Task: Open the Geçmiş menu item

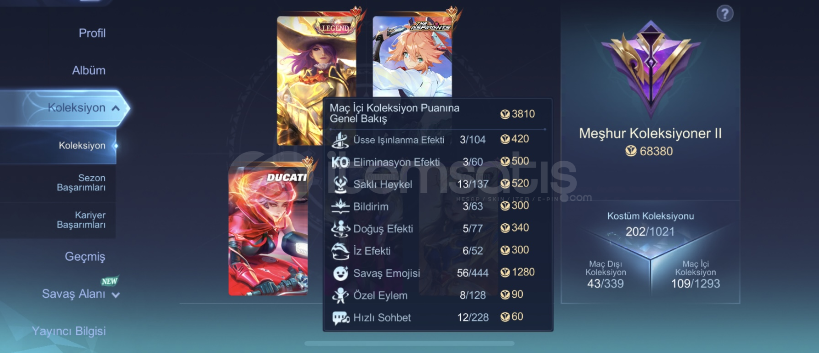Action: 85,256
